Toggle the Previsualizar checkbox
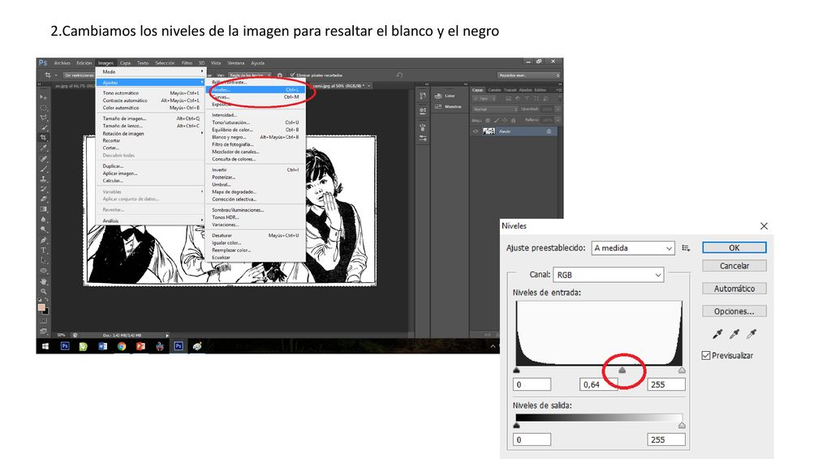 point(706,355)
